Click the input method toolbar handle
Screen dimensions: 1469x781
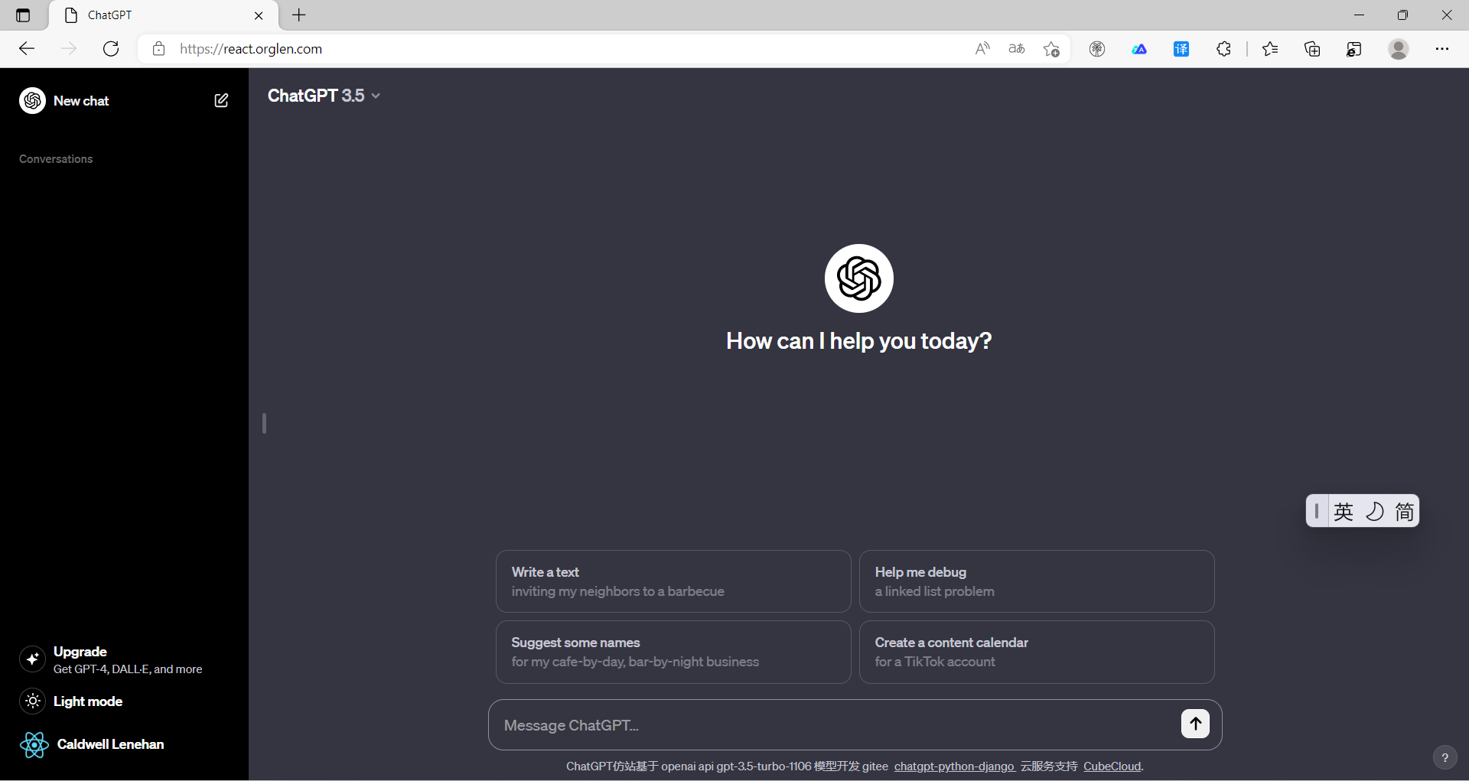tap(1316, 511)
